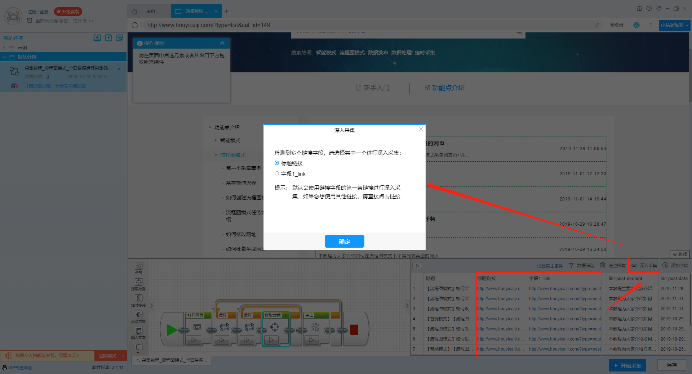Click 添加字段 to add a field

(x=675, y=266)
